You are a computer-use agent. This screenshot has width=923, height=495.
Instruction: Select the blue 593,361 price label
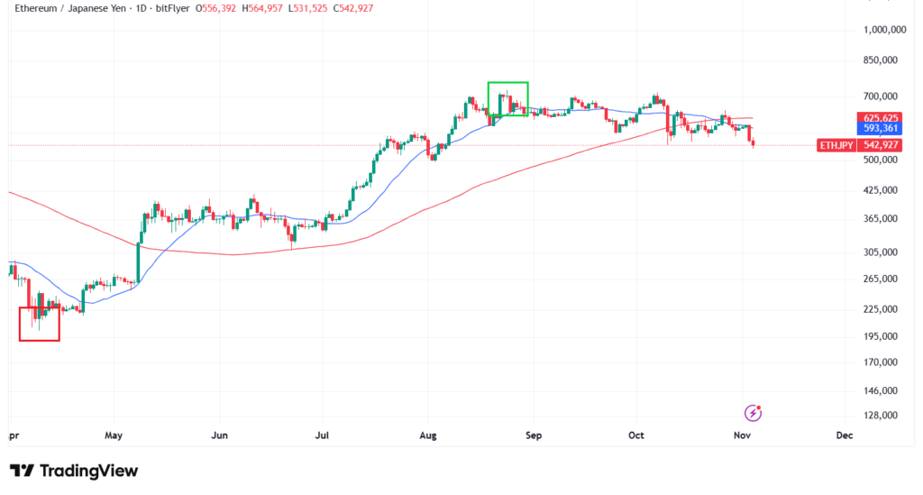click(881, 129)
